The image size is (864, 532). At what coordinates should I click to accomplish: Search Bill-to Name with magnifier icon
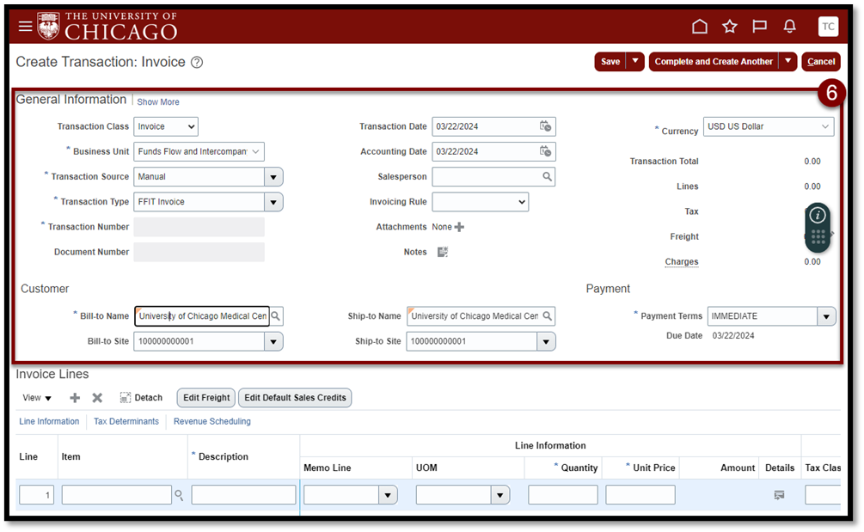(x=276, y=316)
